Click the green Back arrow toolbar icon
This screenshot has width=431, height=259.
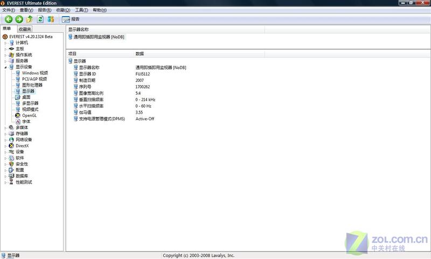(x=9, y=19)
